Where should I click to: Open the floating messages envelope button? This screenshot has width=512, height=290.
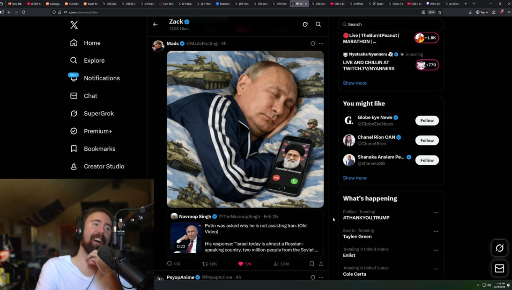tap(500, 269)
